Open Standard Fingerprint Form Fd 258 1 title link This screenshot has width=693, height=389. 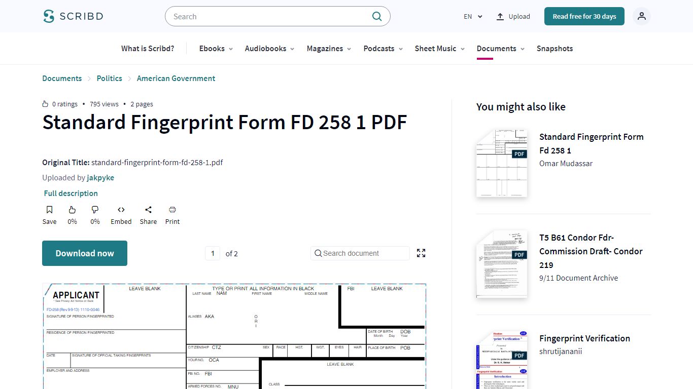click(592, 143)
